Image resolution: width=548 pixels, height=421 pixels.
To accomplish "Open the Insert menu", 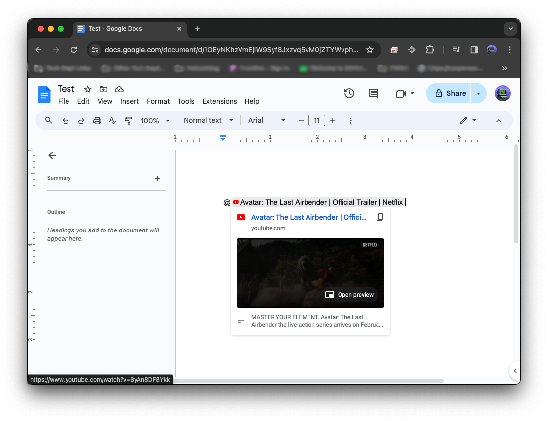I will (x=130, y=101).
